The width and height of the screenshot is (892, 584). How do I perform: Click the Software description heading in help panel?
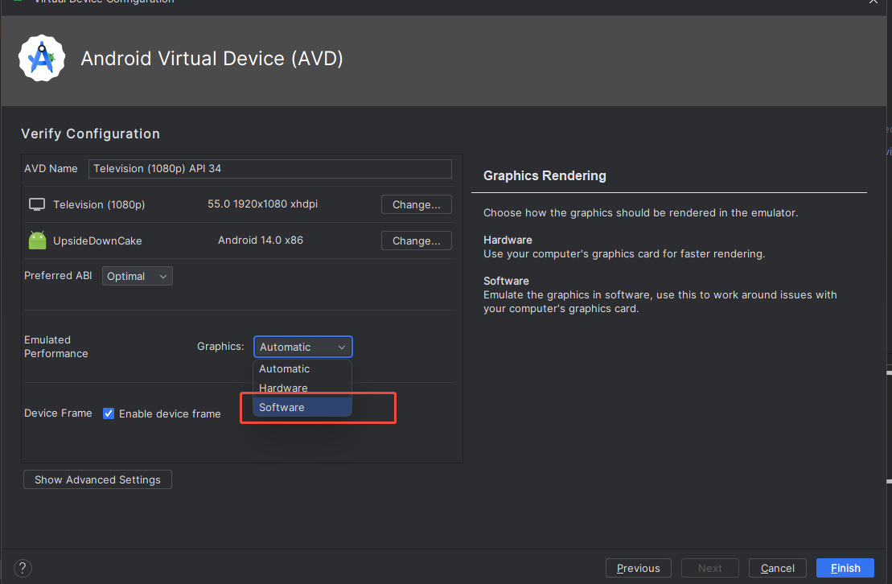click(506, 282)
